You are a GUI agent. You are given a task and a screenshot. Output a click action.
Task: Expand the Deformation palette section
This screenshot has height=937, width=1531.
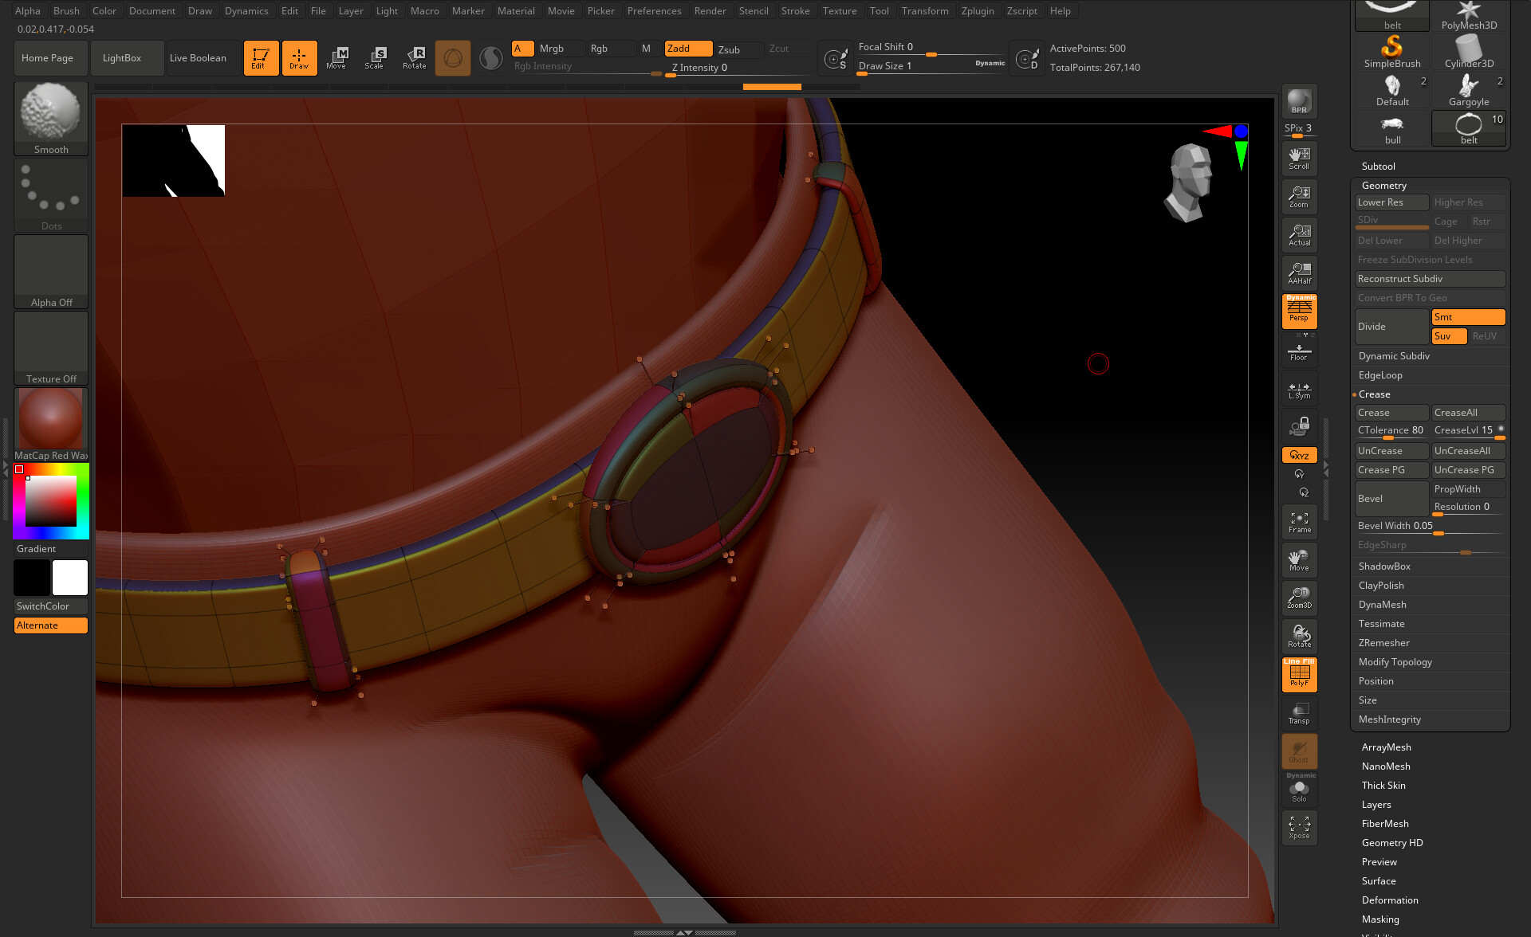1390,900
